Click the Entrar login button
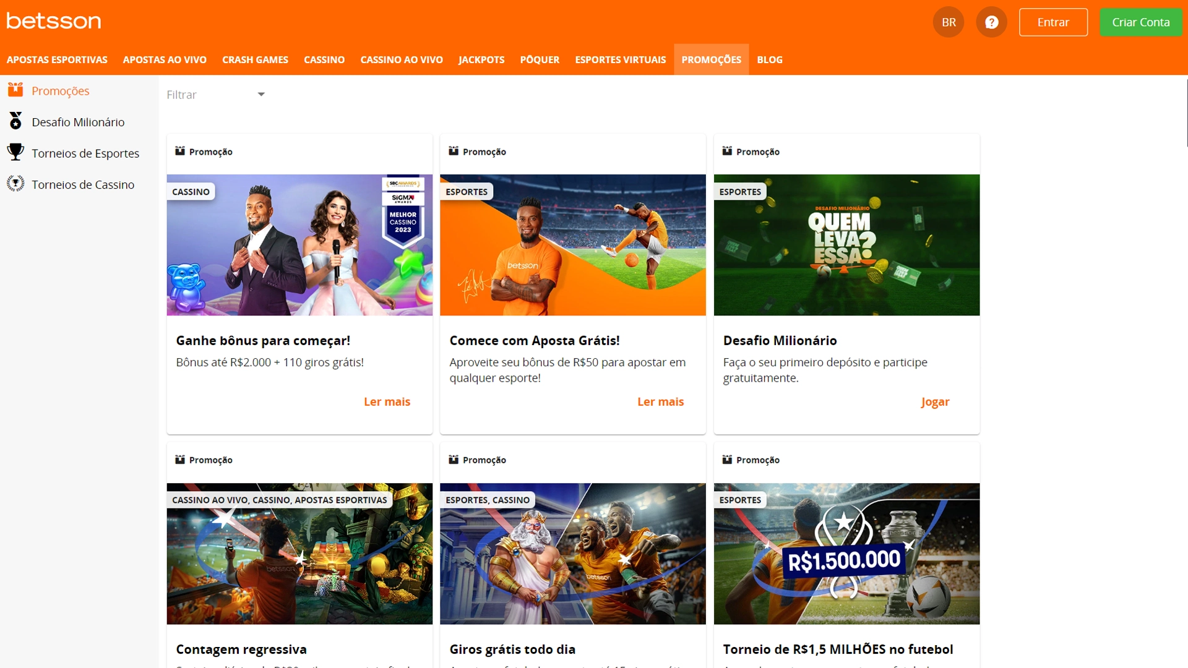Screen dimensions: 1188x668 point(1053,22)
